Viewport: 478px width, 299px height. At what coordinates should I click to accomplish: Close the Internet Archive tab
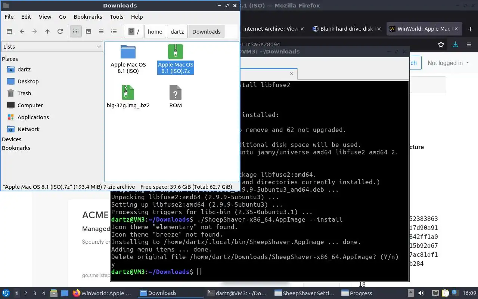(302, 29)
